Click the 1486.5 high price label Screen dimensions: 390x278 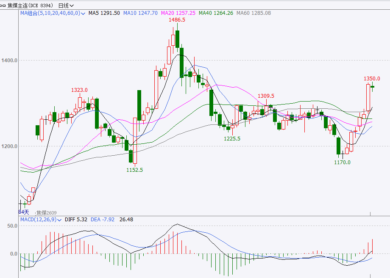coord(177,20)
